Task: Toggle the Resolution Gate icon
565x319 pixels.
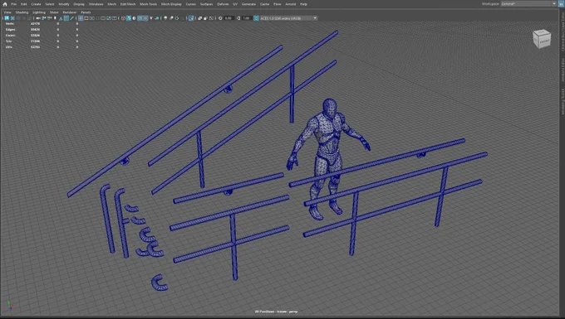Action: click(92, 18)
